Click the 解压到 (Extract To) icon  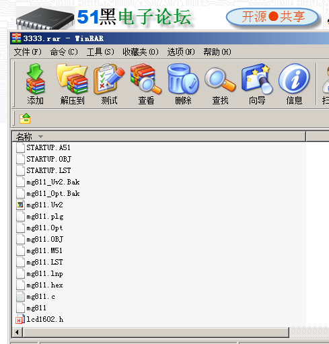pyautogui.click(x=72, y=84)
